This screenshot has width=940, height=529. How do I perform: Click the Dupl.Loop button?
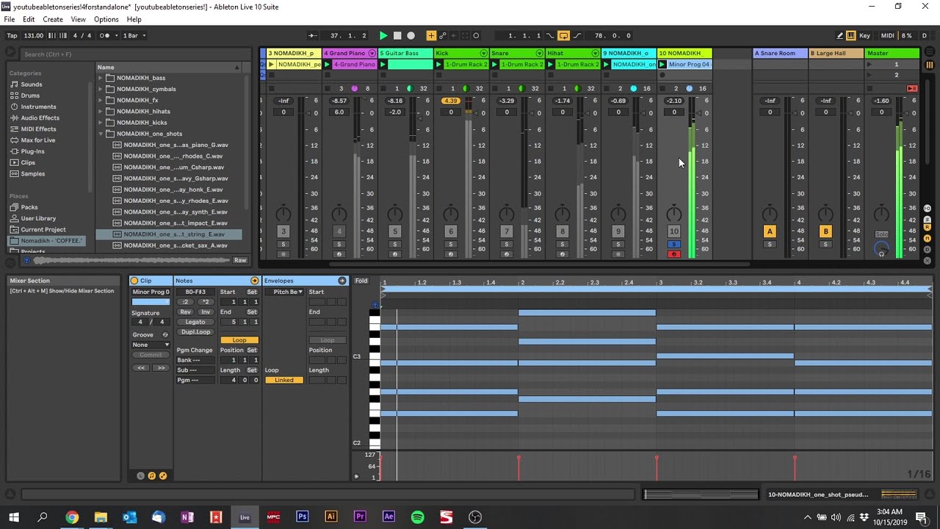tap(195, 332)
